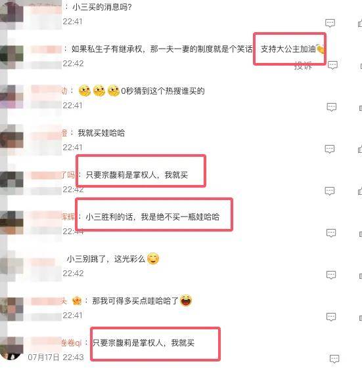Click reply icon beside 支持大公主加油 comment

coord(332,65)
